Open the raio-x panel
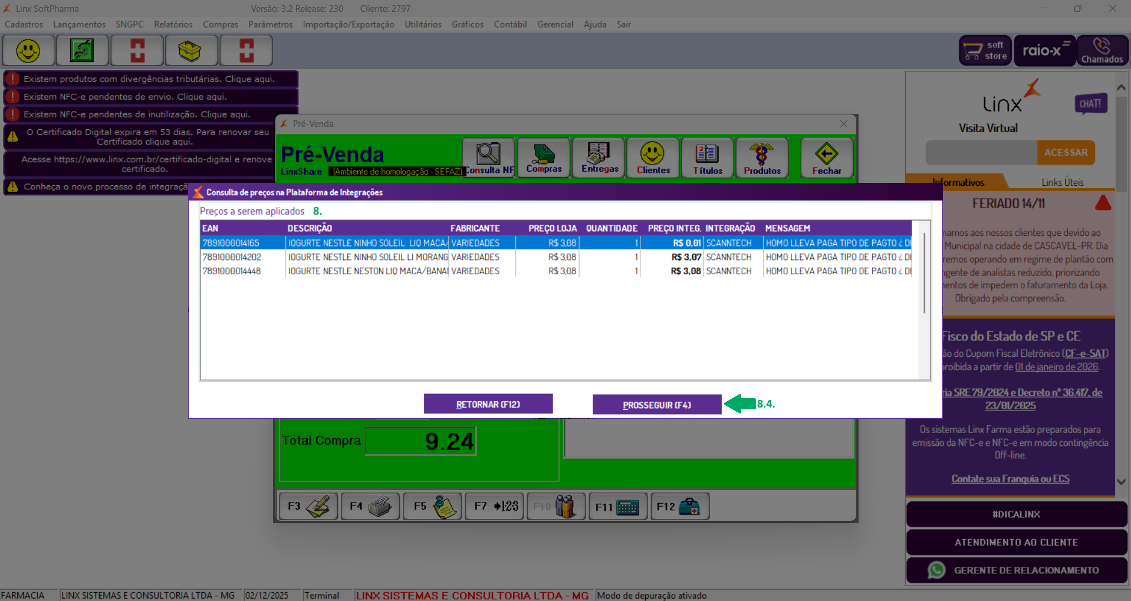 [1045, 51]
